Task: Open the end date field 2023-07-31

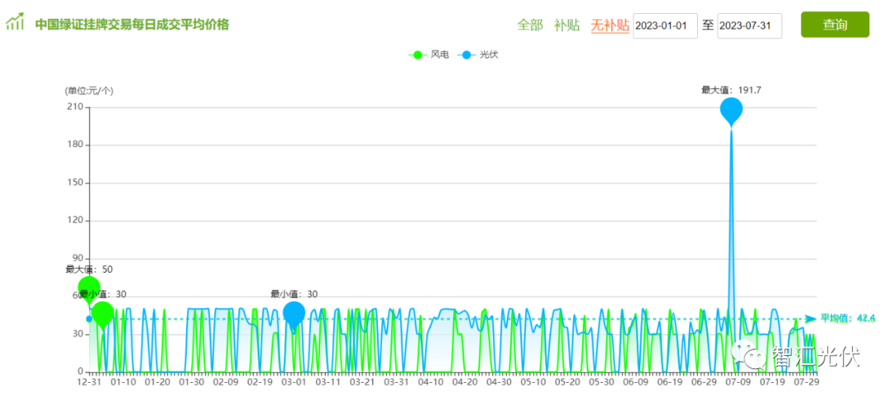Action: tap(749, 25)
